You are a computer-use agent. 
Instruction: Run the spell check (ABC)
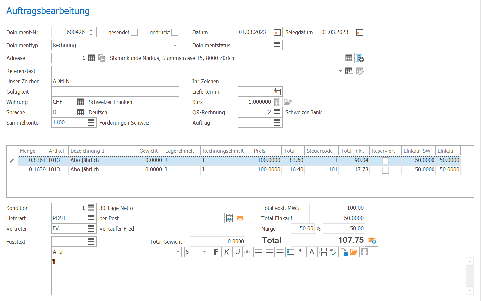click(x=333, y=252)
